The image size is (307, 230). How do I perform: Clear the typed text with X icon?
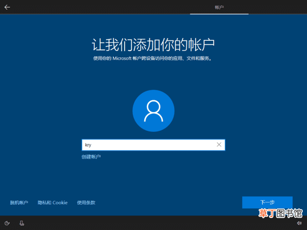tap(219, 145)
